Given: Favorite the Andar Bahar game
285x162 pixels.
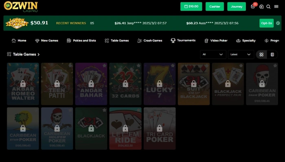Looking at the screenshot, I should [104, 66].
